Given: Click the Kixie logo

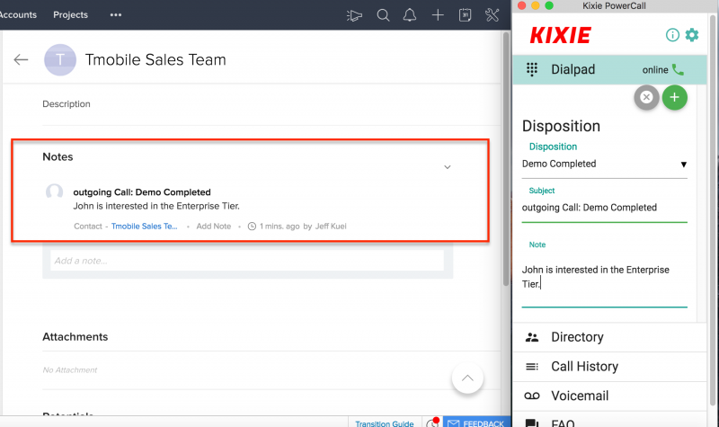Looking at the screenshot, I should [x=560, y=35].
